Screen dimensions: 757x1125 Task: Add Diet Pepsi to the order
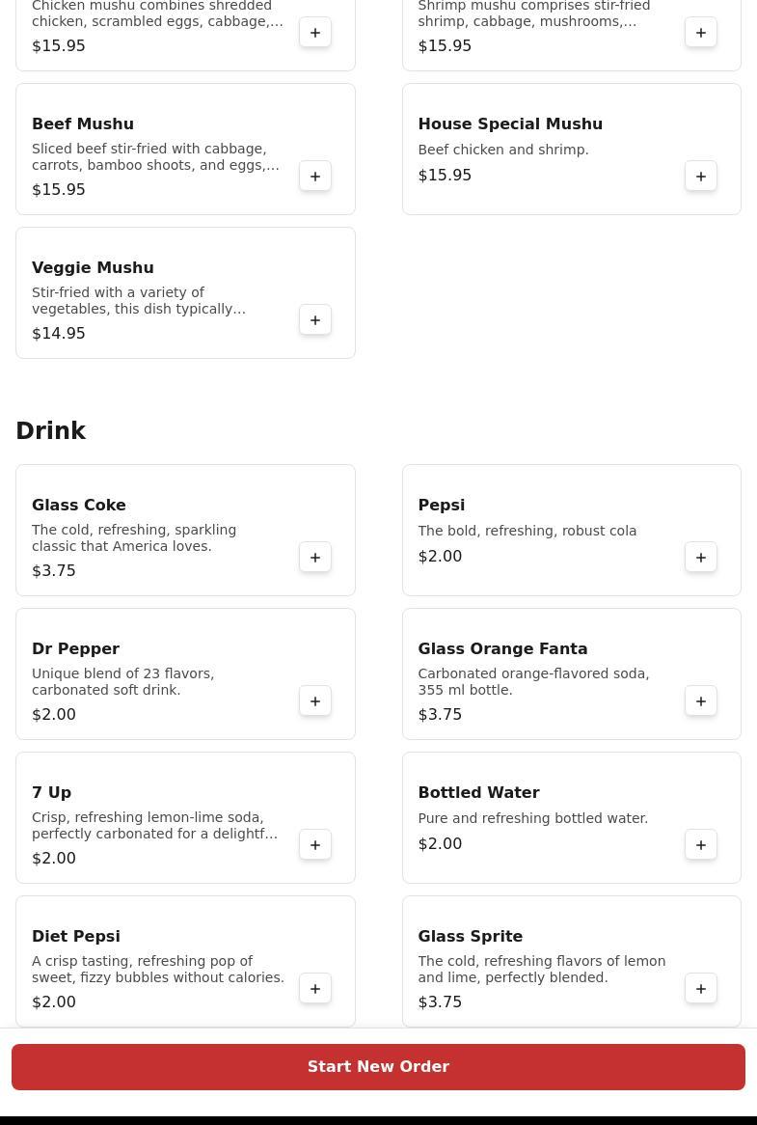click(x=315, y=989)
